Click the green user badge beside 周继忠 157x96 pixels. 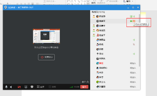coord(94,30)
